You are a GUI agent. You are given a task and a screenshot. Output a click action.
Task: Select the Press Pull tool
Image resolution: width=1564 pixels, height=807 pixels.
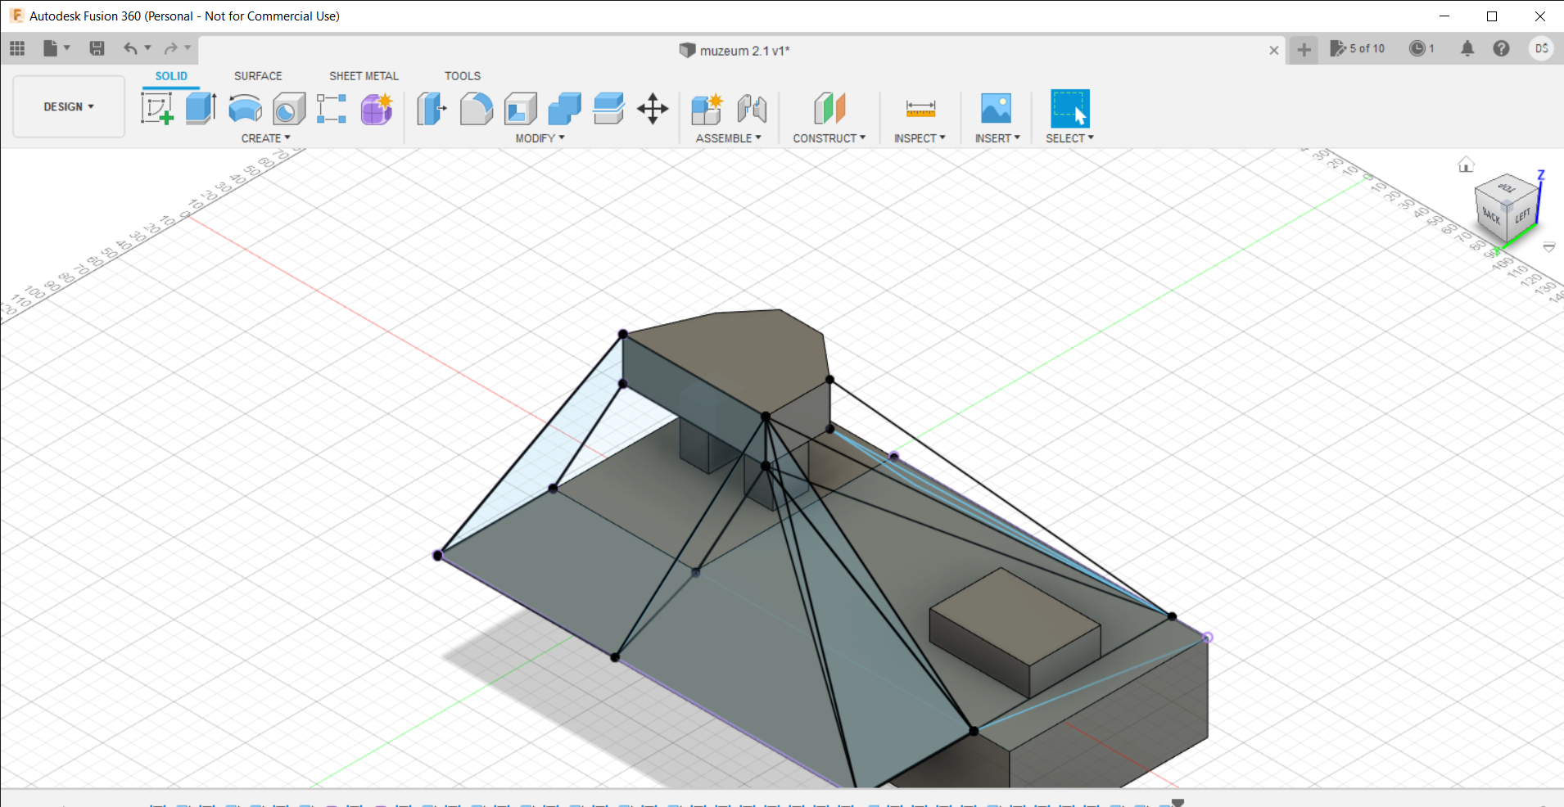(432, 108)
